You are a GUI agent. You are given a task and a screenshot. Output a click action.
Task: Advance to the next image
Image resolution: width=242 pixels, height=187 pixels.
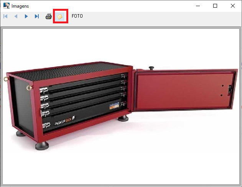coord(26,16)
